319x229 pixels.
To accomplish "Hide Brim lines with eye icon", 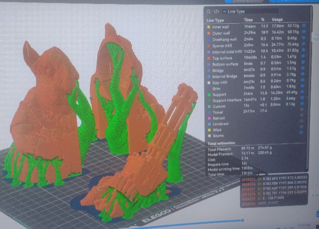I will pyautogui.click(x=303, y=86).
